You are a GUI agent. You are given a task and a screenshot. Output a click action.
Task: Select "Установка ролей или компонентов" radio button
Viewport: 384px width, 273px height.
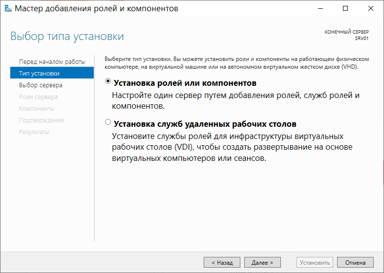coord(108,81)
